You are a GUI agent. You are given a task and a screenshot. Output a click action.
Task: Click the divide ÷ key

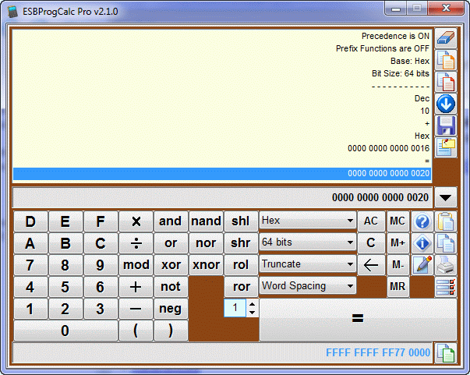tap(136, 243)
